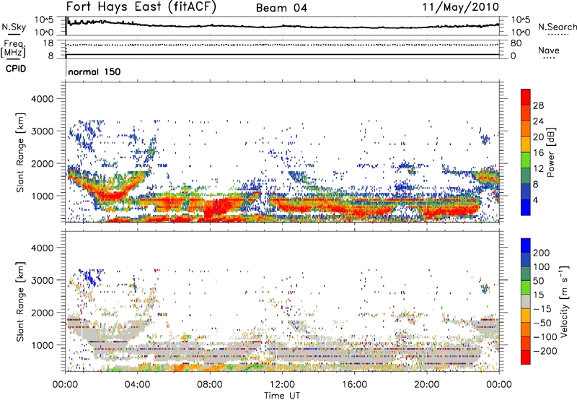Viewport: 577px width, 400px height.
Task: Click the '4' power colorbar tick
Action: [536, 200]
